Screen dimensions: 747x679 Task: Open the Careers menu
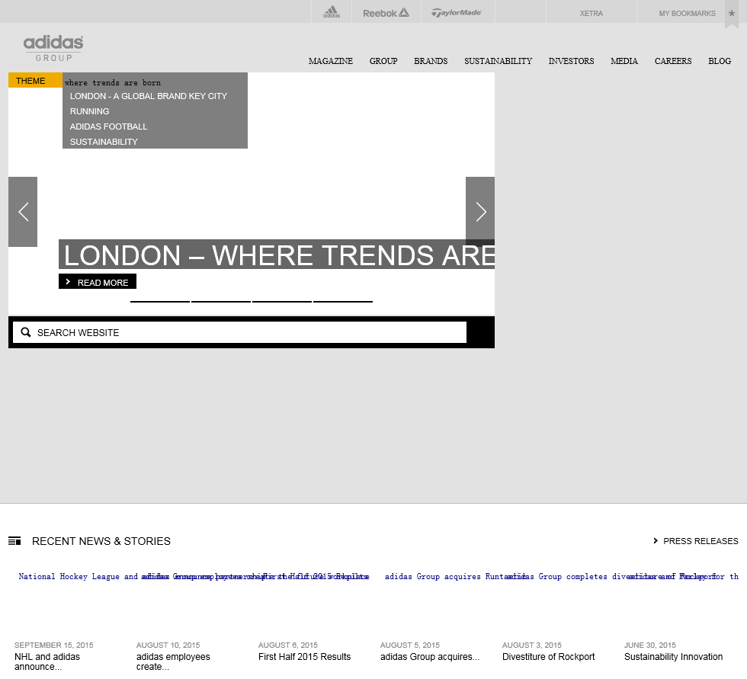click(672, 61)
